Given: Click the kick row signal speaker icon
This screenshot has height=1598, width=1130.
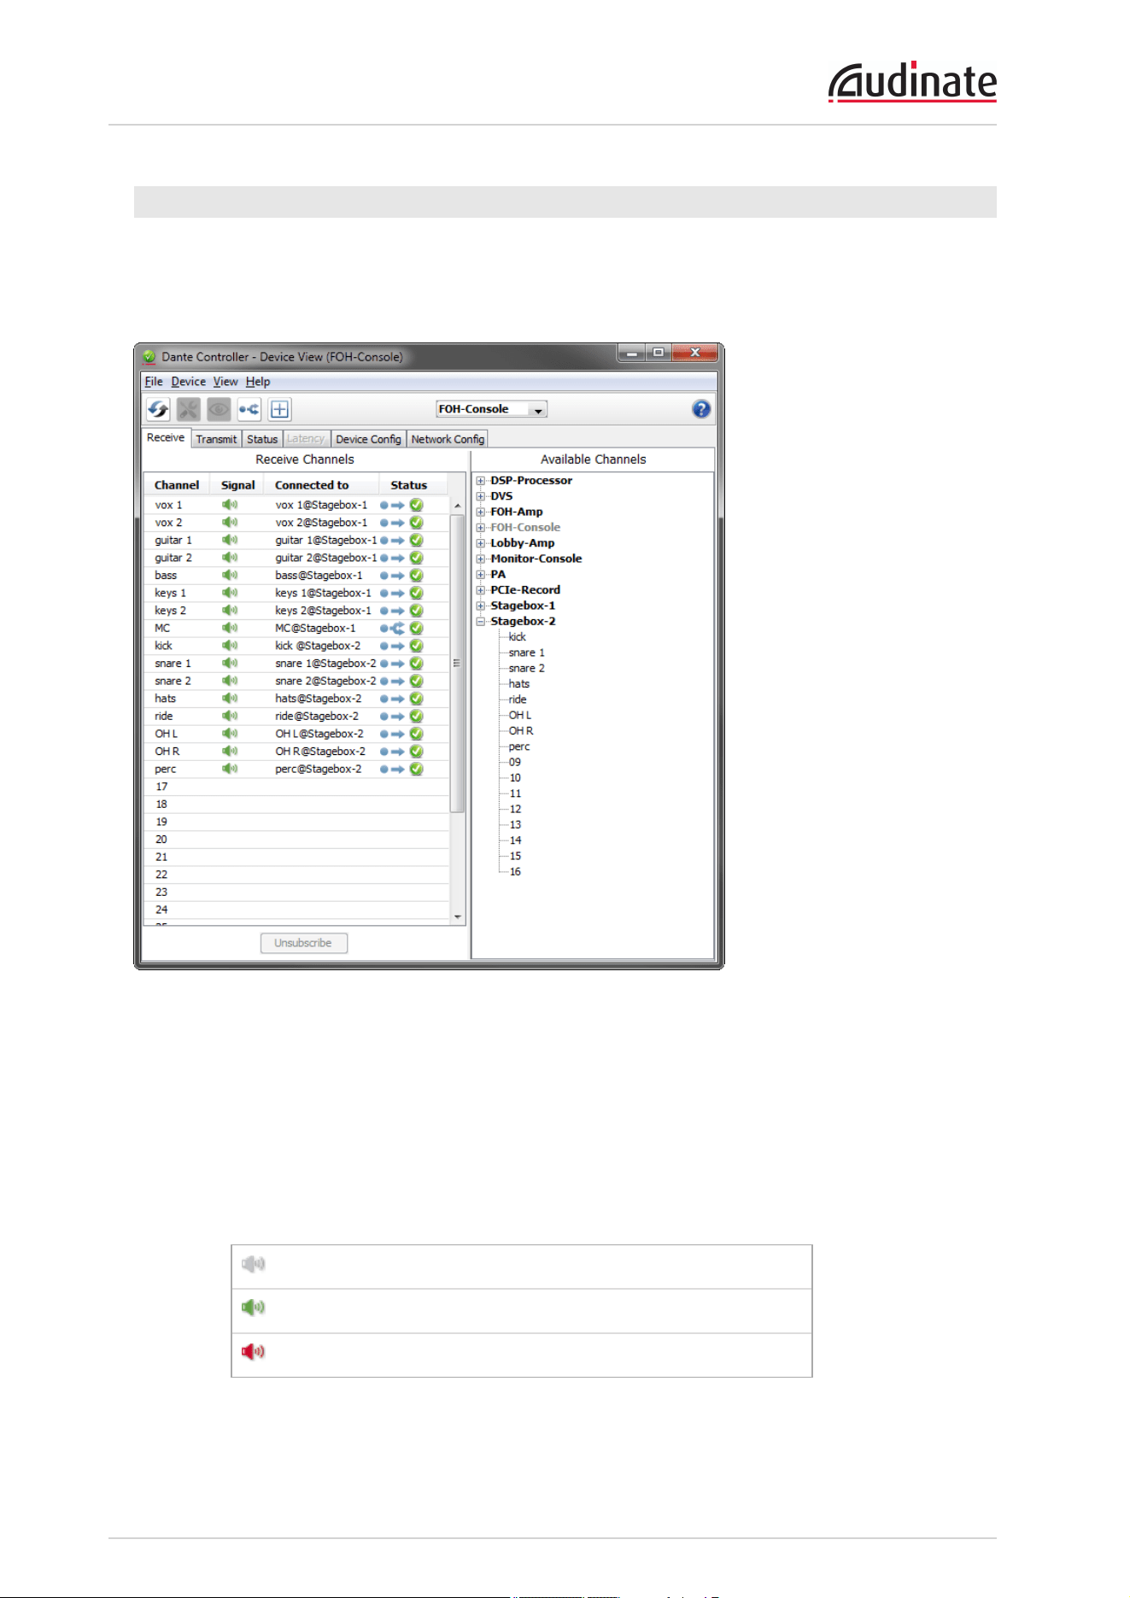Looking at the screenshot, I should pyautogui.click(x=230, y=646).
